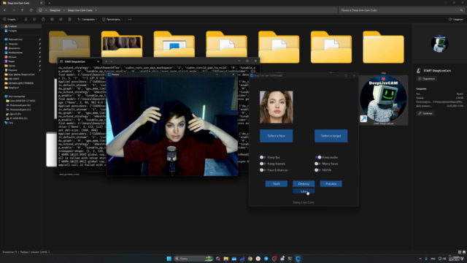Click the Select a target button
The image size is (467, 263).
point(331,136)
